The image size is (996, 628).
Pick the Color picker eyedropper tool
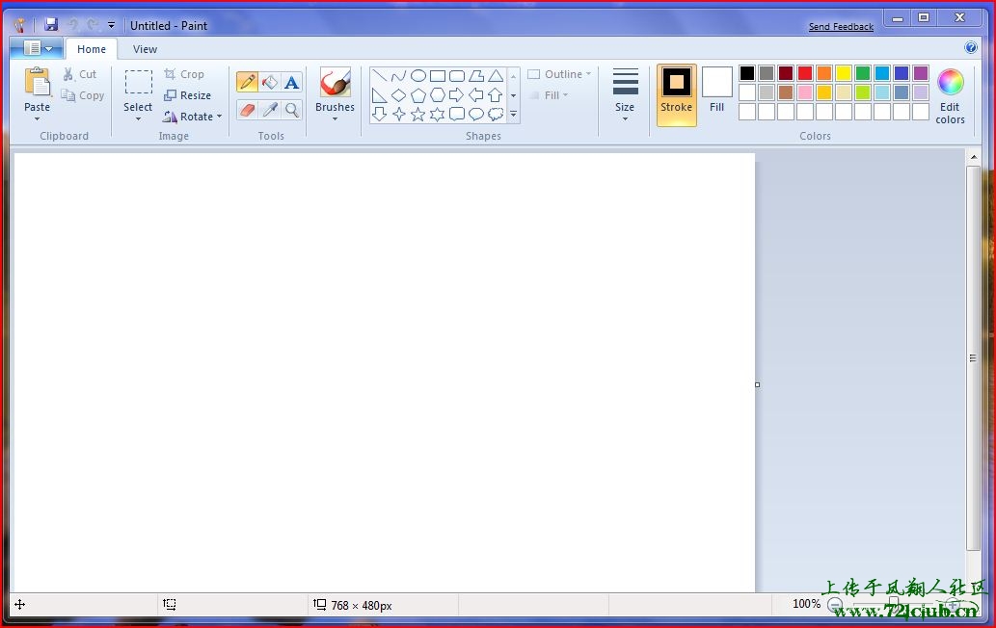pos(270,110)
